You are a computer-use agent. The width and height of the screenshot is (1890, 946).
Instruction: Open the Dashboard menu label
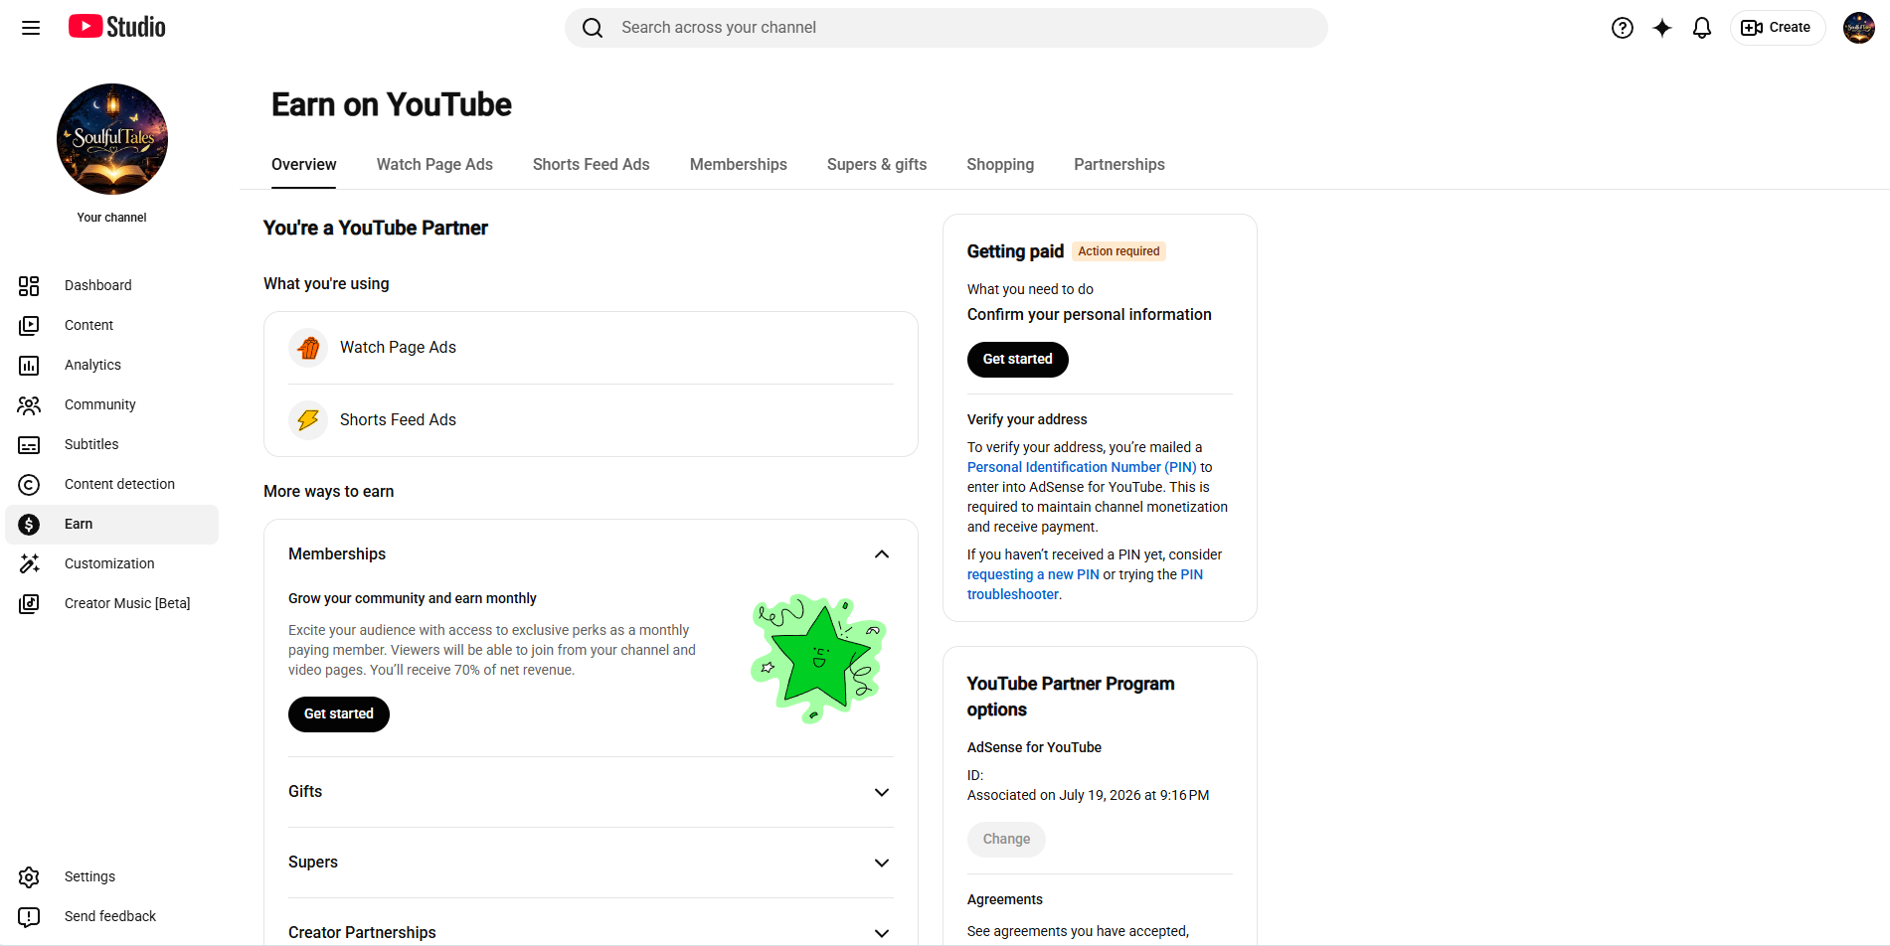coord(98,286)
